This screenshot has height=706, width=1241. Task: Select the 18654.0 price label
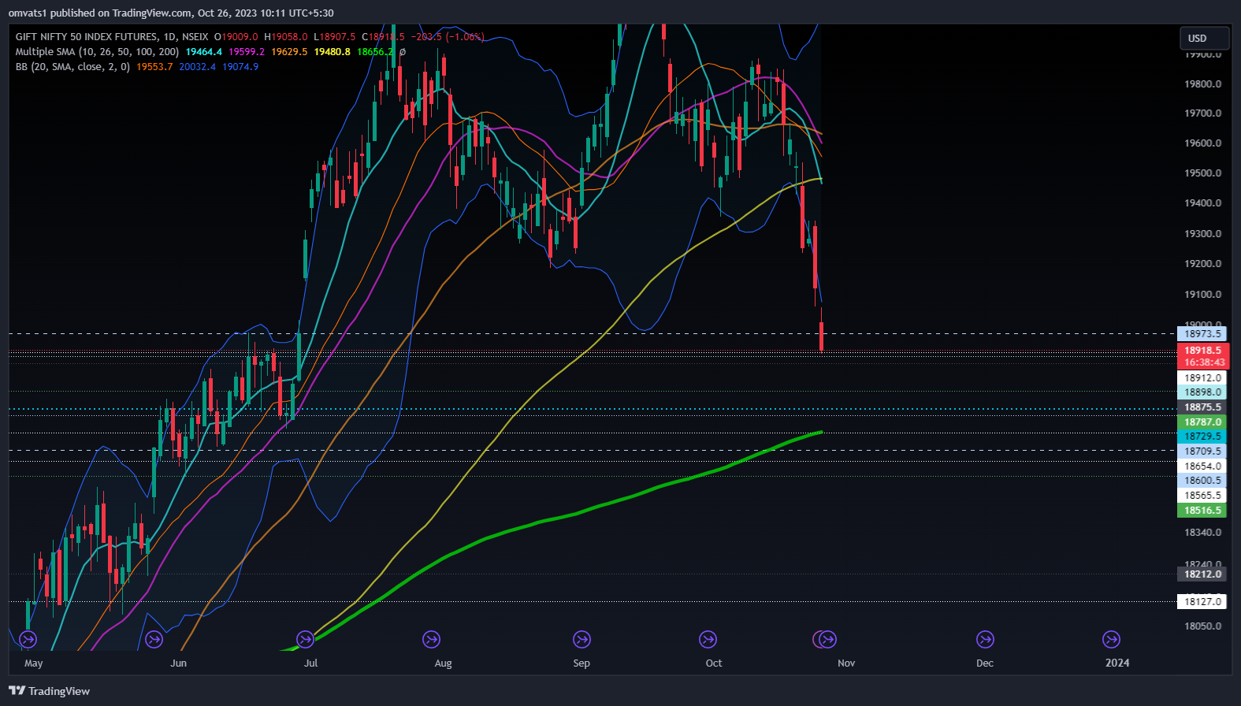click(1202, 466)
